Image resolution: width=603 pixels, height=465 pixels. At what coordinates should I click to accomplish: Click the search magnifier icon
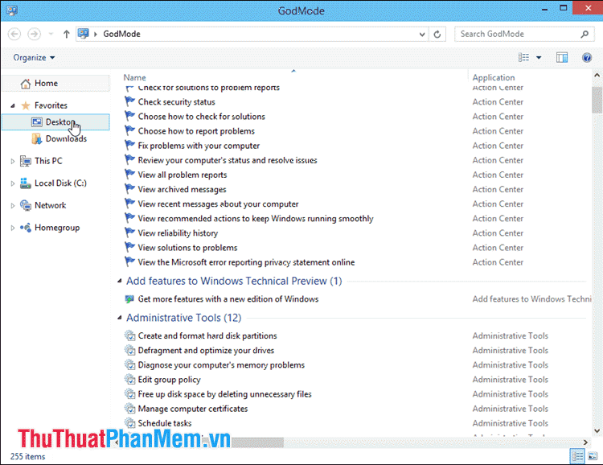point(585,35)
